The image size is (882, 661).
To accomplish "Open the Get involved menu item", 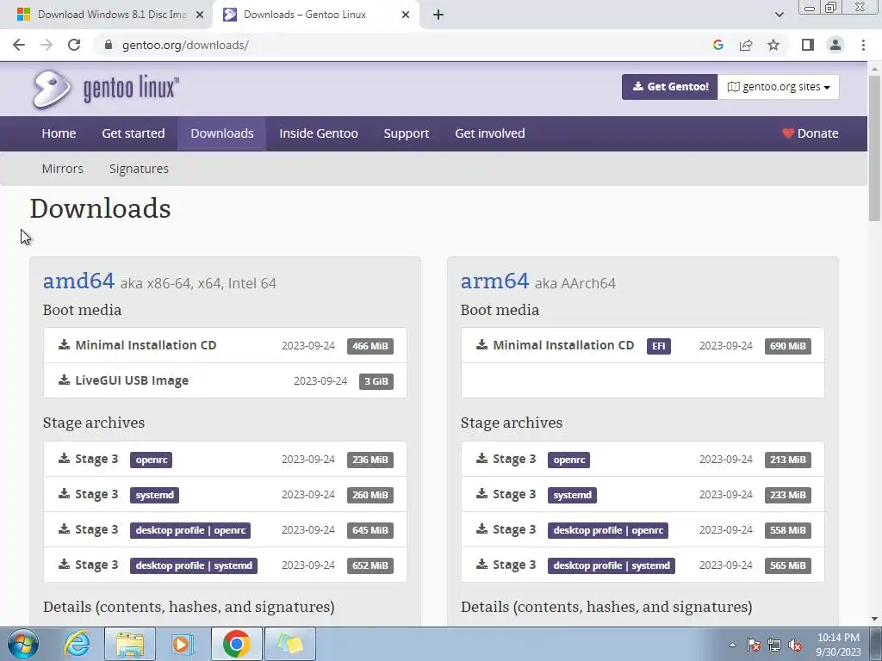I will tap(490, 133).
